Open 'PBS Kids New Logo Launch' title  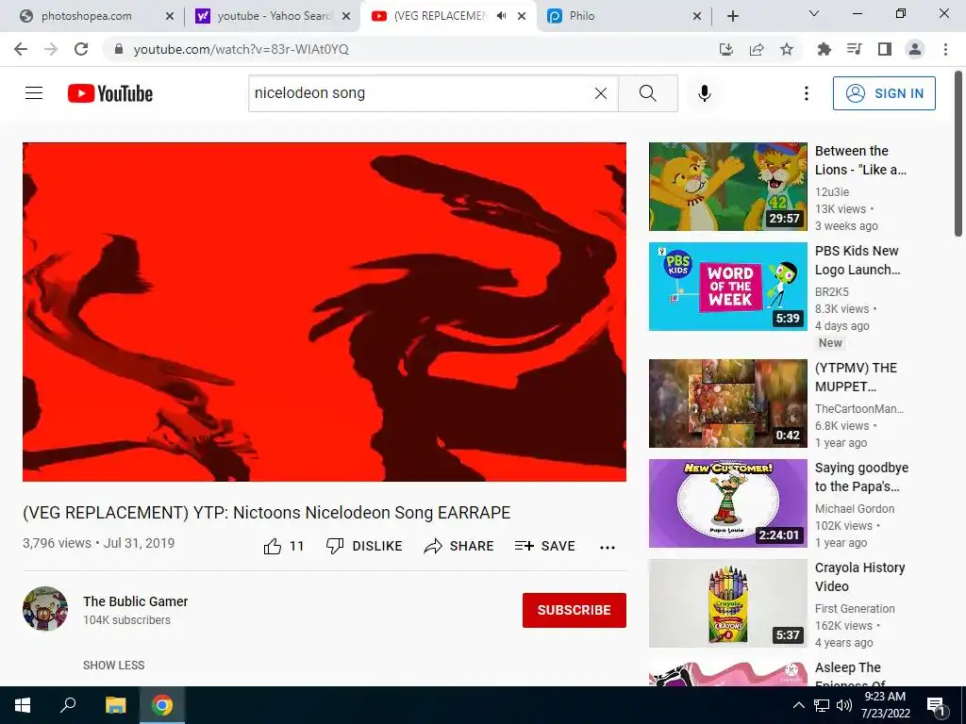point(858,260)
